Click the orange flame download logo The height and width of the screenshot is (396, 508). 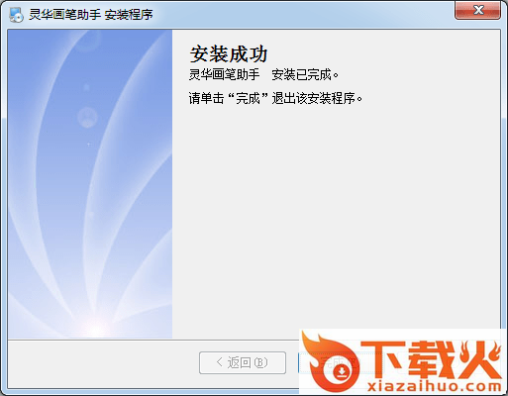coord(331,362)
